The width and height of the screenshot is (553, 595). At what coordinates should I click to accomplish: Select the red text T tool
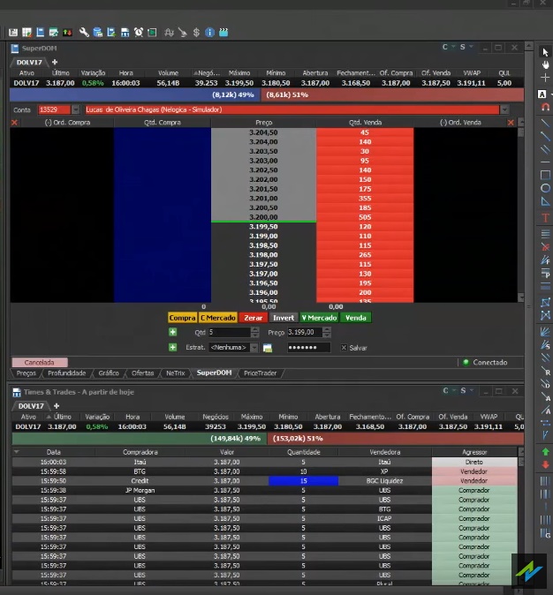click(x=545, y=218)
